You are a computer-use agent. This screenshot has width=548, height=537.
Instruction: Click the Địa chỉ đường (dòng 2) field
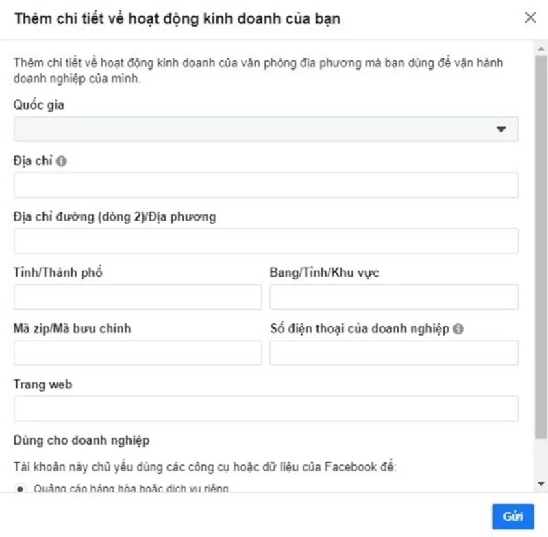coord(265,241)
